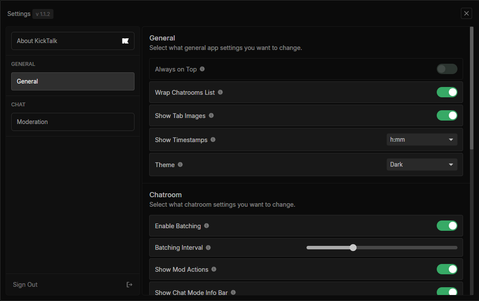Open the Show Timestamps h:mm dropdown
This screenshot has width=479, height=301.
point(422,140)
